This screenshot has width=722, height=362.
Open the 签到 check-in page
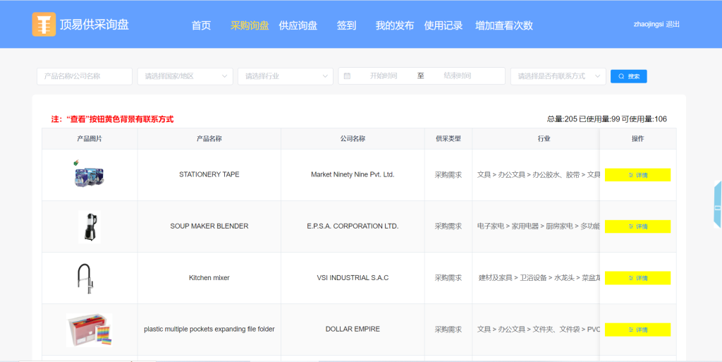click(x=346, y=25)
